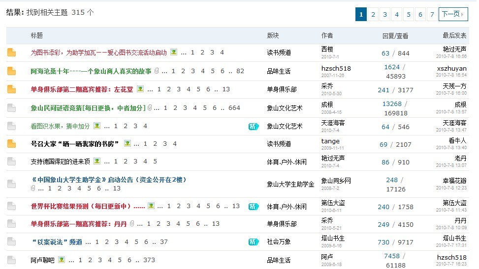Click folder icon beside 号召大家 晒一晒我家的书房

tap(11, 144)
